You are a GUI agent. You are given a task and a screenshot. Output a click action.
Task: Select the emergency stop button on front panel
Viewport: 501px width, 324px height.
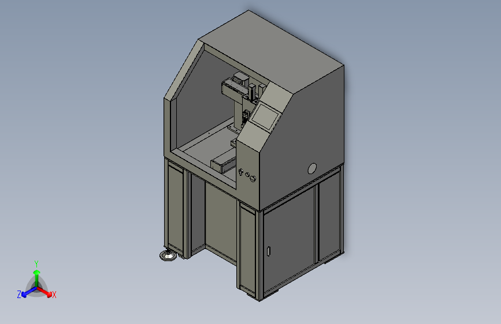coord(253,178)
